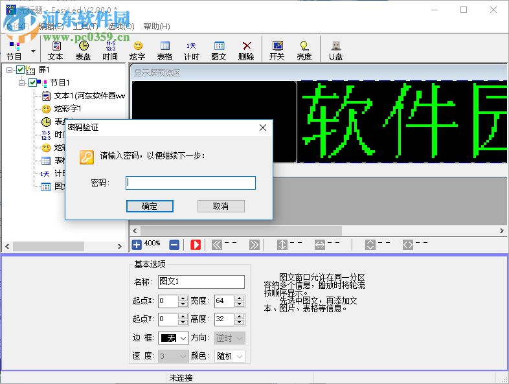Select the 1天 计时 tree item icon

pos(45,174)
